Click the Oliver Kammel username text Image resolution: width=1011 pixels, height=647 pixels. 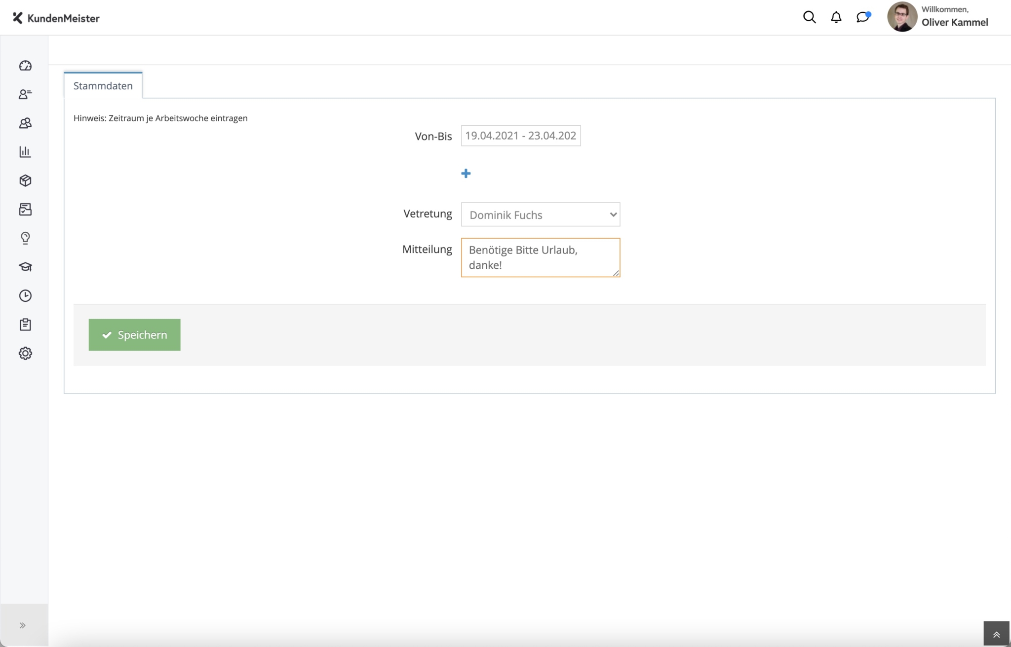[x=955, y=22]
